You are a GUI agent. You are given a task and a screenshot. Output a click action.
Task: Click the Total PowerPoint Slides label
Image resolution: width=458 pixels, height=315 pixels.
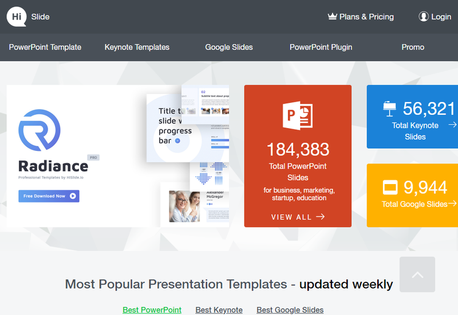coord(298,172)
